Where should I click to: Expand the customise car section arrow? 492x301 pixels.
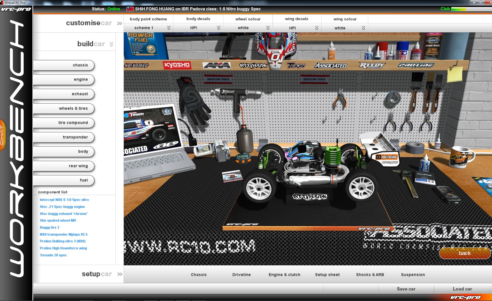(x=119, y=24)
